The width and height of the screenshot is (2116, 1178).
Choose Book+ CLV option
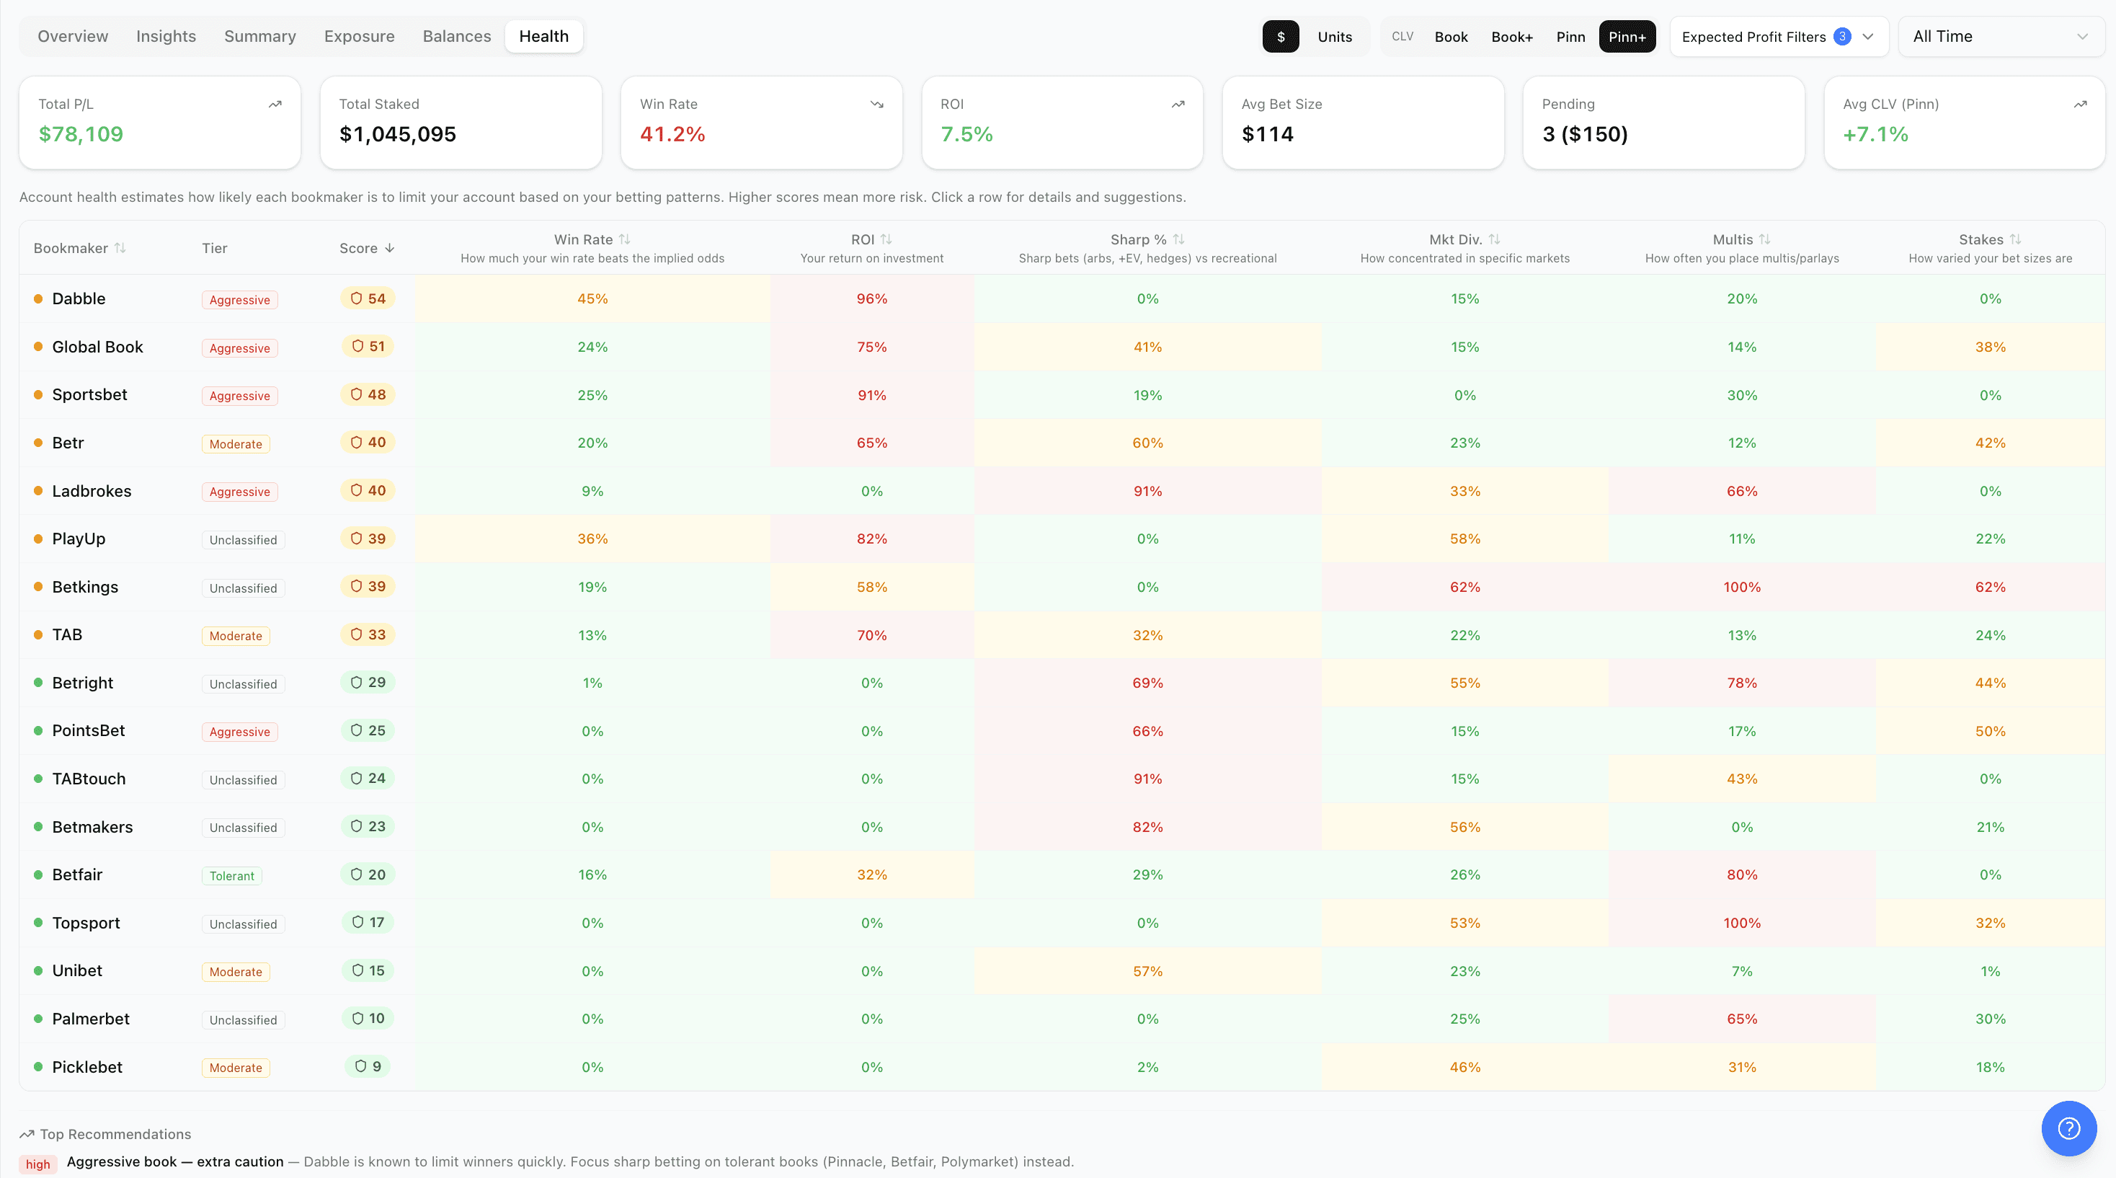click(1511, 37)
